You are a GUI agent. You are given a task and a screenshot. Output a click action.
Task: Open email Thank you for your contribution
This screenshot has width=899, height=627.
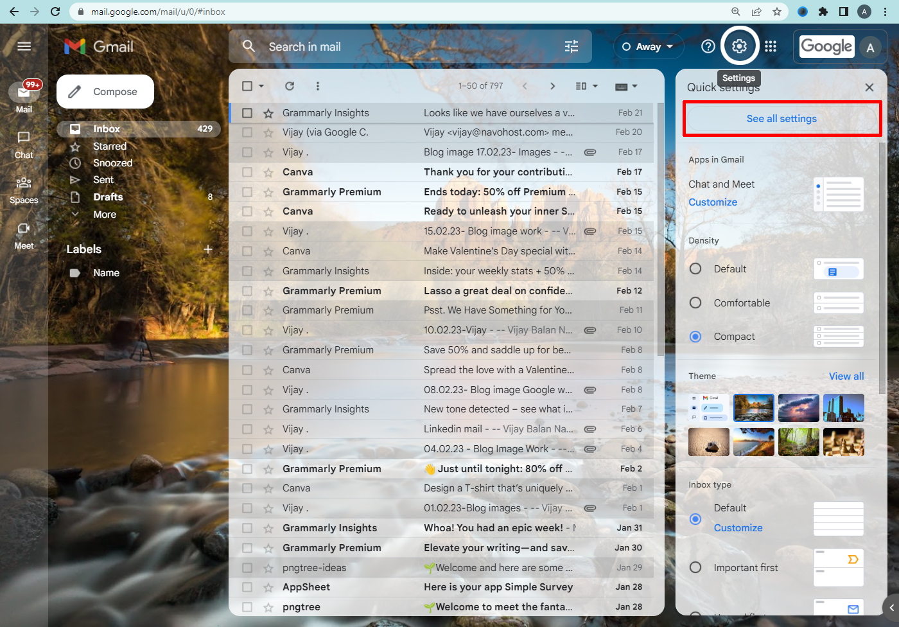click(498, 172)
